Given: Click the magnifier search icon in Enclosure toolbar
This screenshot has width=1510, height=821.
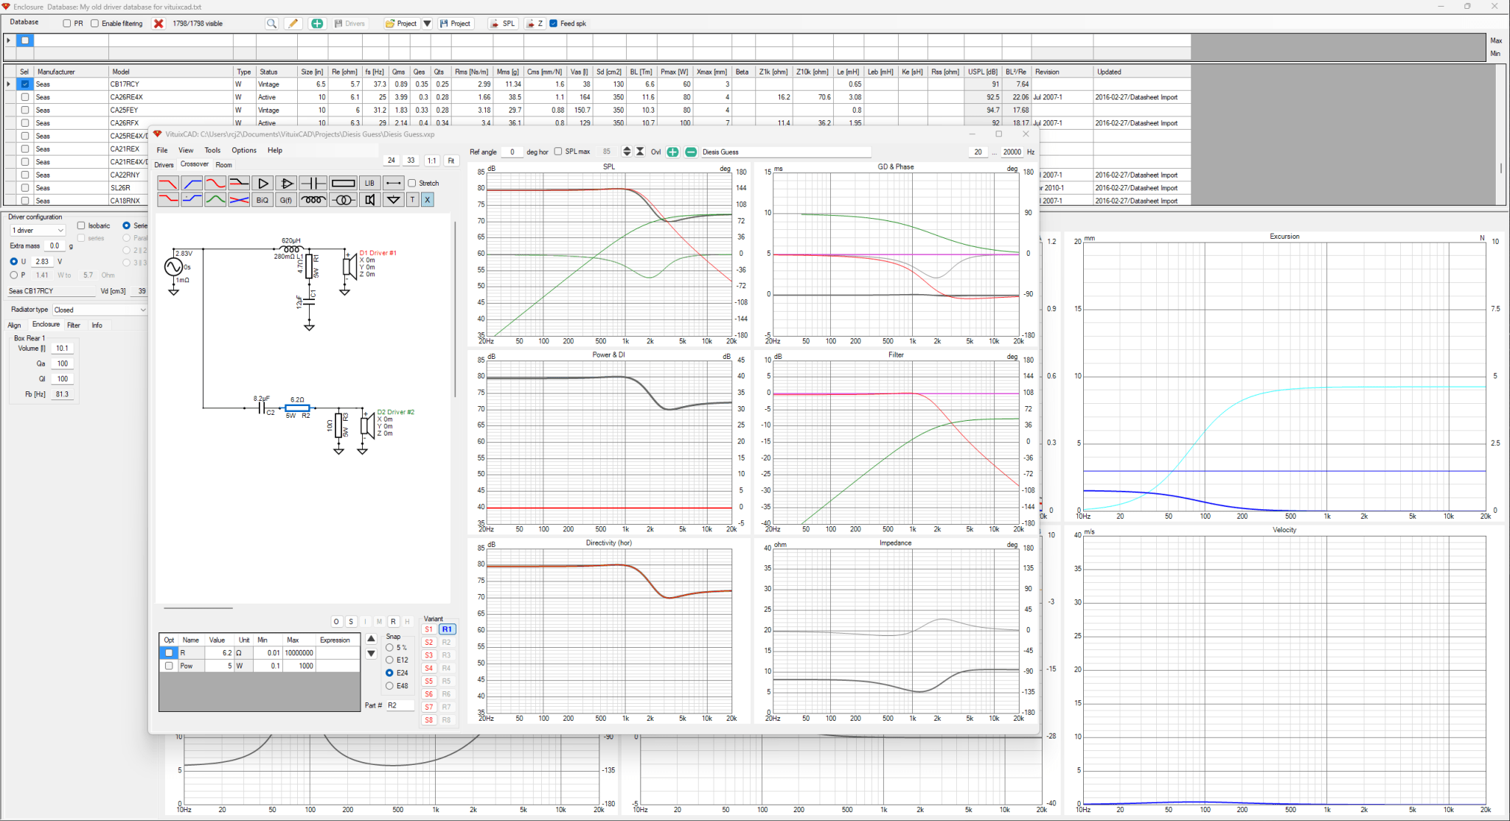Looking at the screenshot, I should (x=271, y=24).
